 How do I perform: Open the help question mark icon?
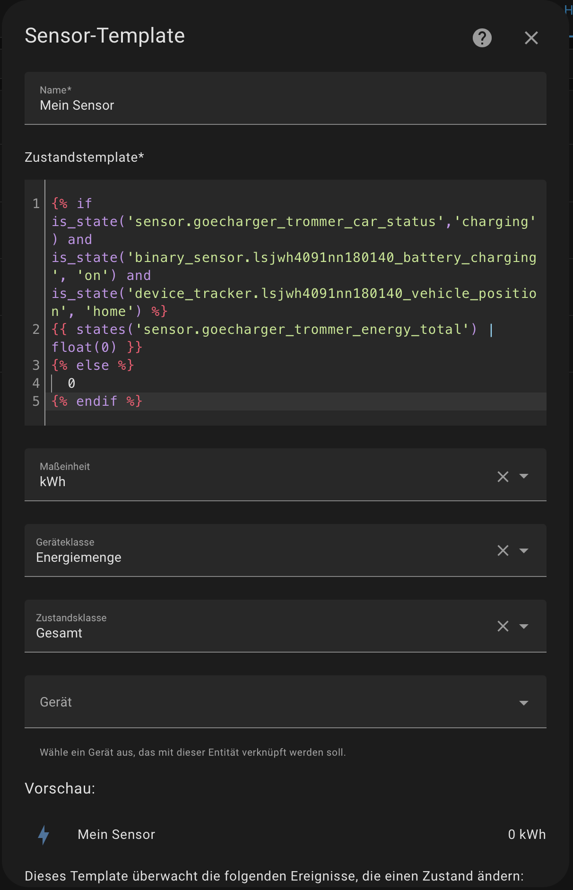(x=482, y=38)
